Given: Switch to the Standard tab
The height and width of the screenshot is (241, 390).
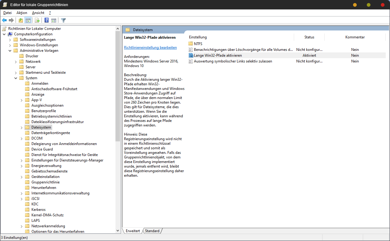Looking at the screenshot, I should click(152, 231).
